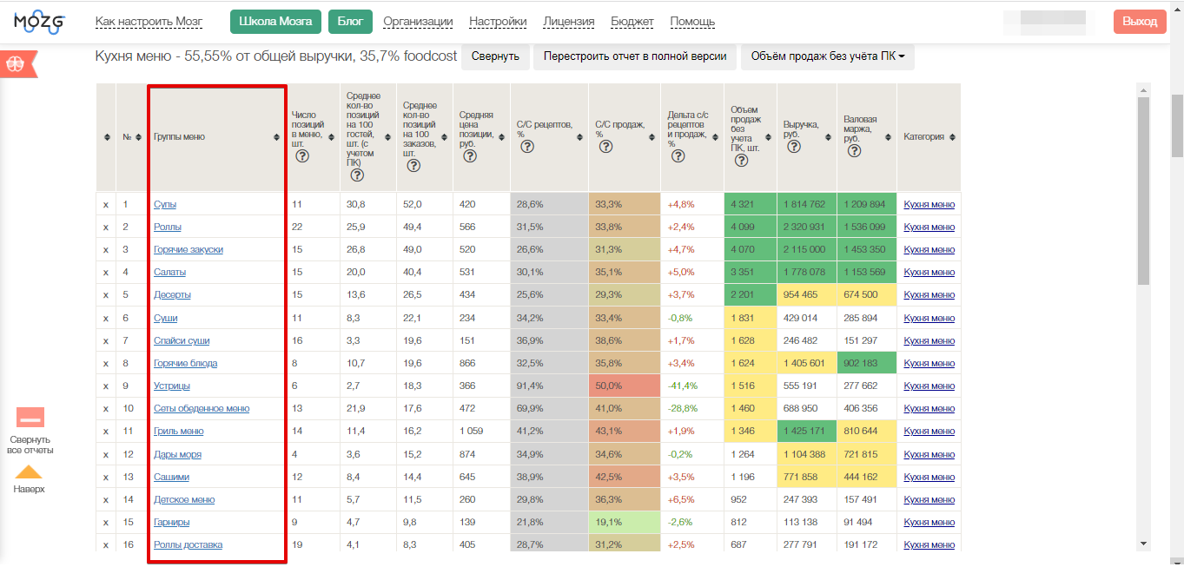Click the table's vertical scrollbar down arrow
Image resolution: width=1184 pixels, height=567 pixels.
(x=1143, y=544)
